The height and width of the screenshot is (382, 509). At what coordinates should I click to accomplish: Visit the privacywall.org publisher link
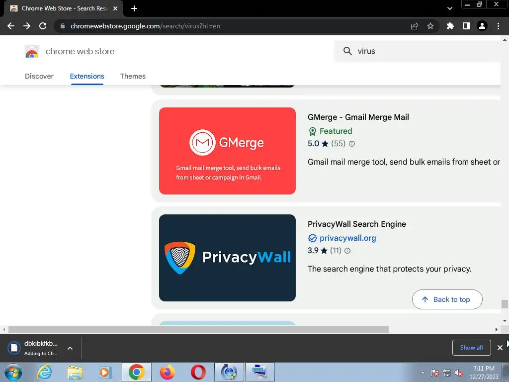(347, 238)
